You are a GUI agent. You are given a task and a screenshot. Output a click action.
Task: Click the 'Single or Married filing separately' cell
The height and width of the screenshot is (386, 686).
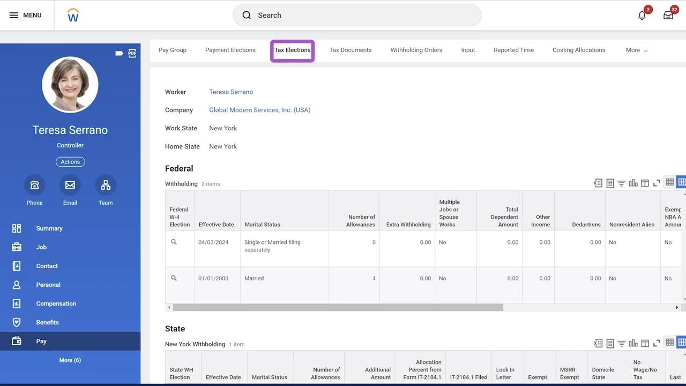285,249
